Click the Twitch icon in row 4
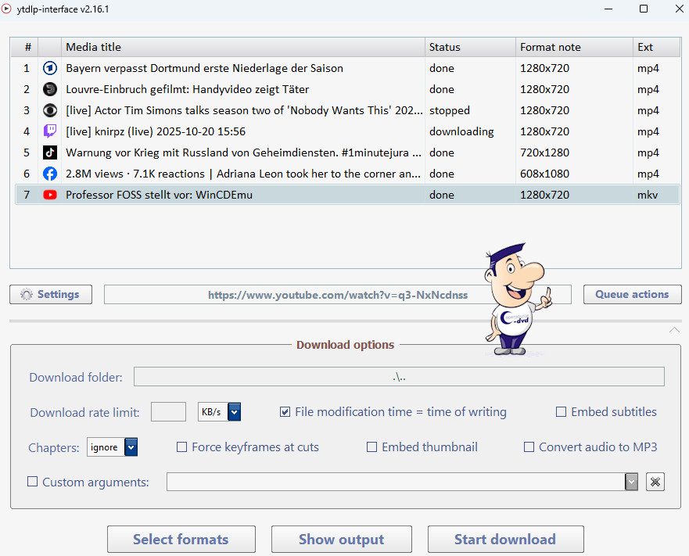The image size is (689, 556). point(50,131)
